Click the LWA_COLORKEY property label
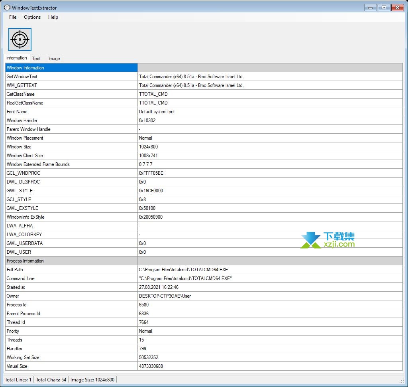The width and height of the screenshot is (408, 387). point(24,235)
